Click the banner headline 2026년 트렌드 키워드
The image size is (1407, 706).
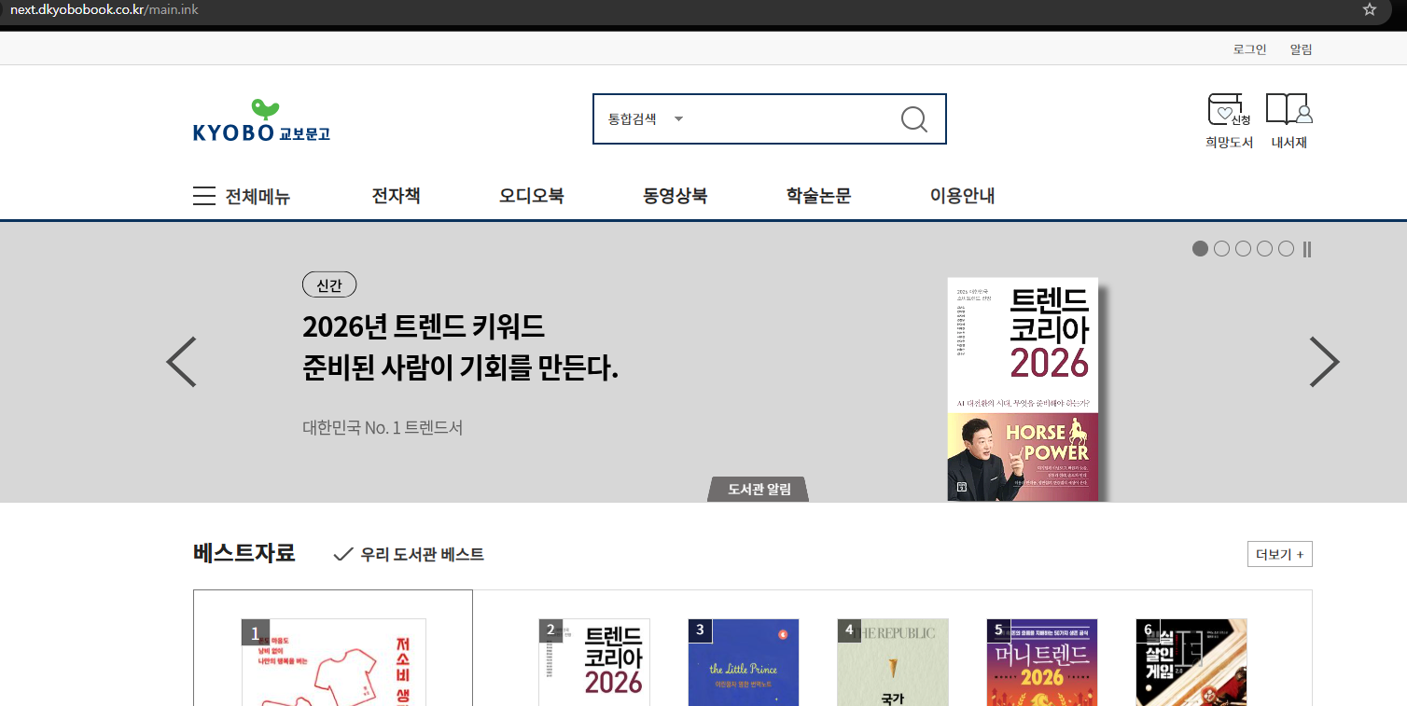click(x=424, y=327)
